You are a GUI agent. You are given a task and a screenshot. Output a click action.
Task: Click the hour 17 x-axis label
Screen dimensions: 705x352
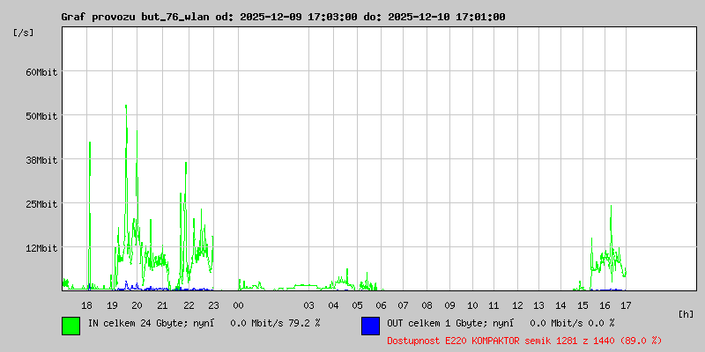(x=626, y=305)
